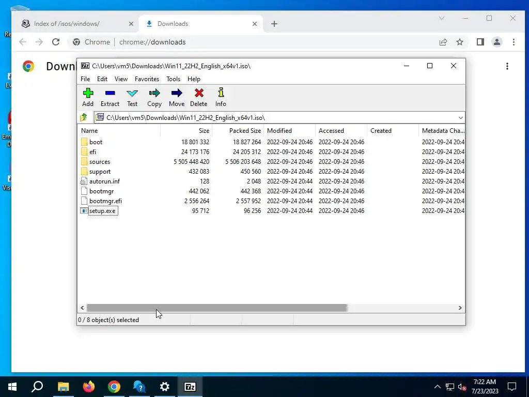Sort by Packed Size column header
529x397 pixels.
coord(238,131)
